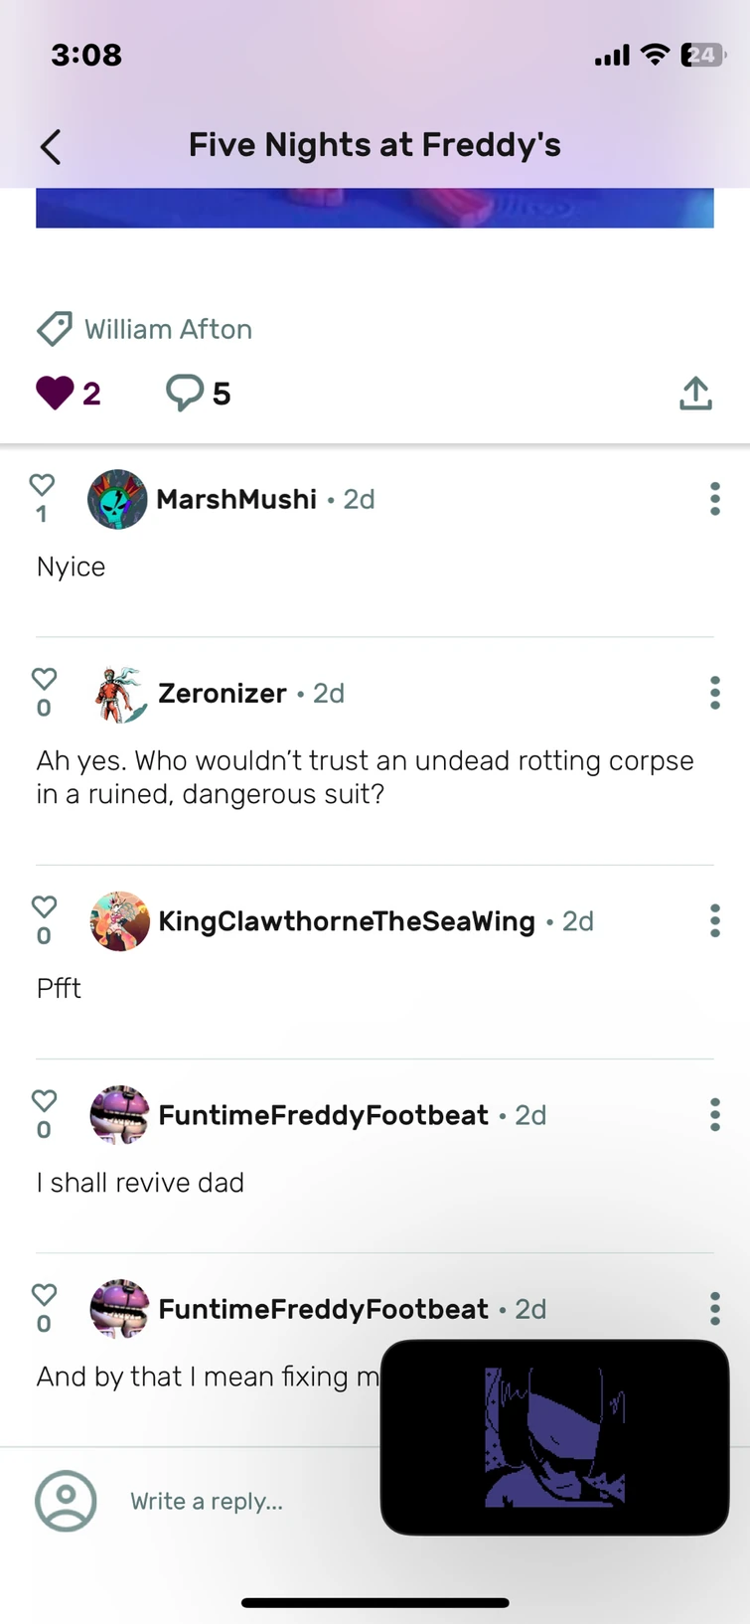Screen dimensions: 750x1624
Task: Tap Zeronizer's avatar picture
Action: tap(117, 693)
